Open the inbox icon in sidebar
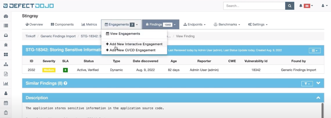 [x=6, y=35]
